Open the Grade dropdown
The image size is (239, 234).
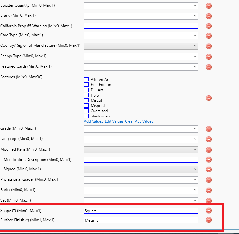(141, 129)
